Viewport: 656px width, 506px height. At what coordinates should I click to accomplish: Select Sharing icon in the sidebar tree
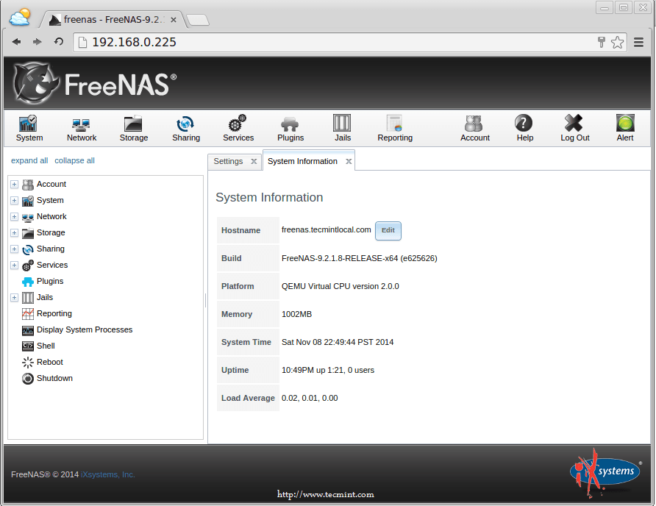coord(28,249)
